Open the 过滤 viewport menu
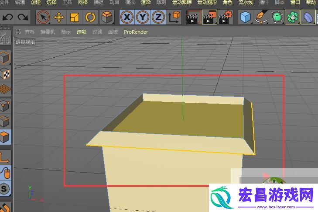The image size is (318, 212). tap(97, 32)
